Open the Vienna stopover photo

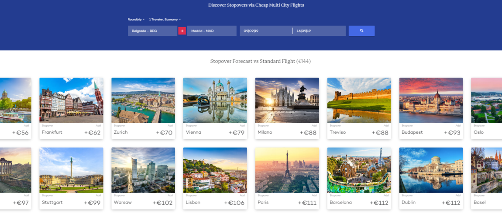click(215, 100)
